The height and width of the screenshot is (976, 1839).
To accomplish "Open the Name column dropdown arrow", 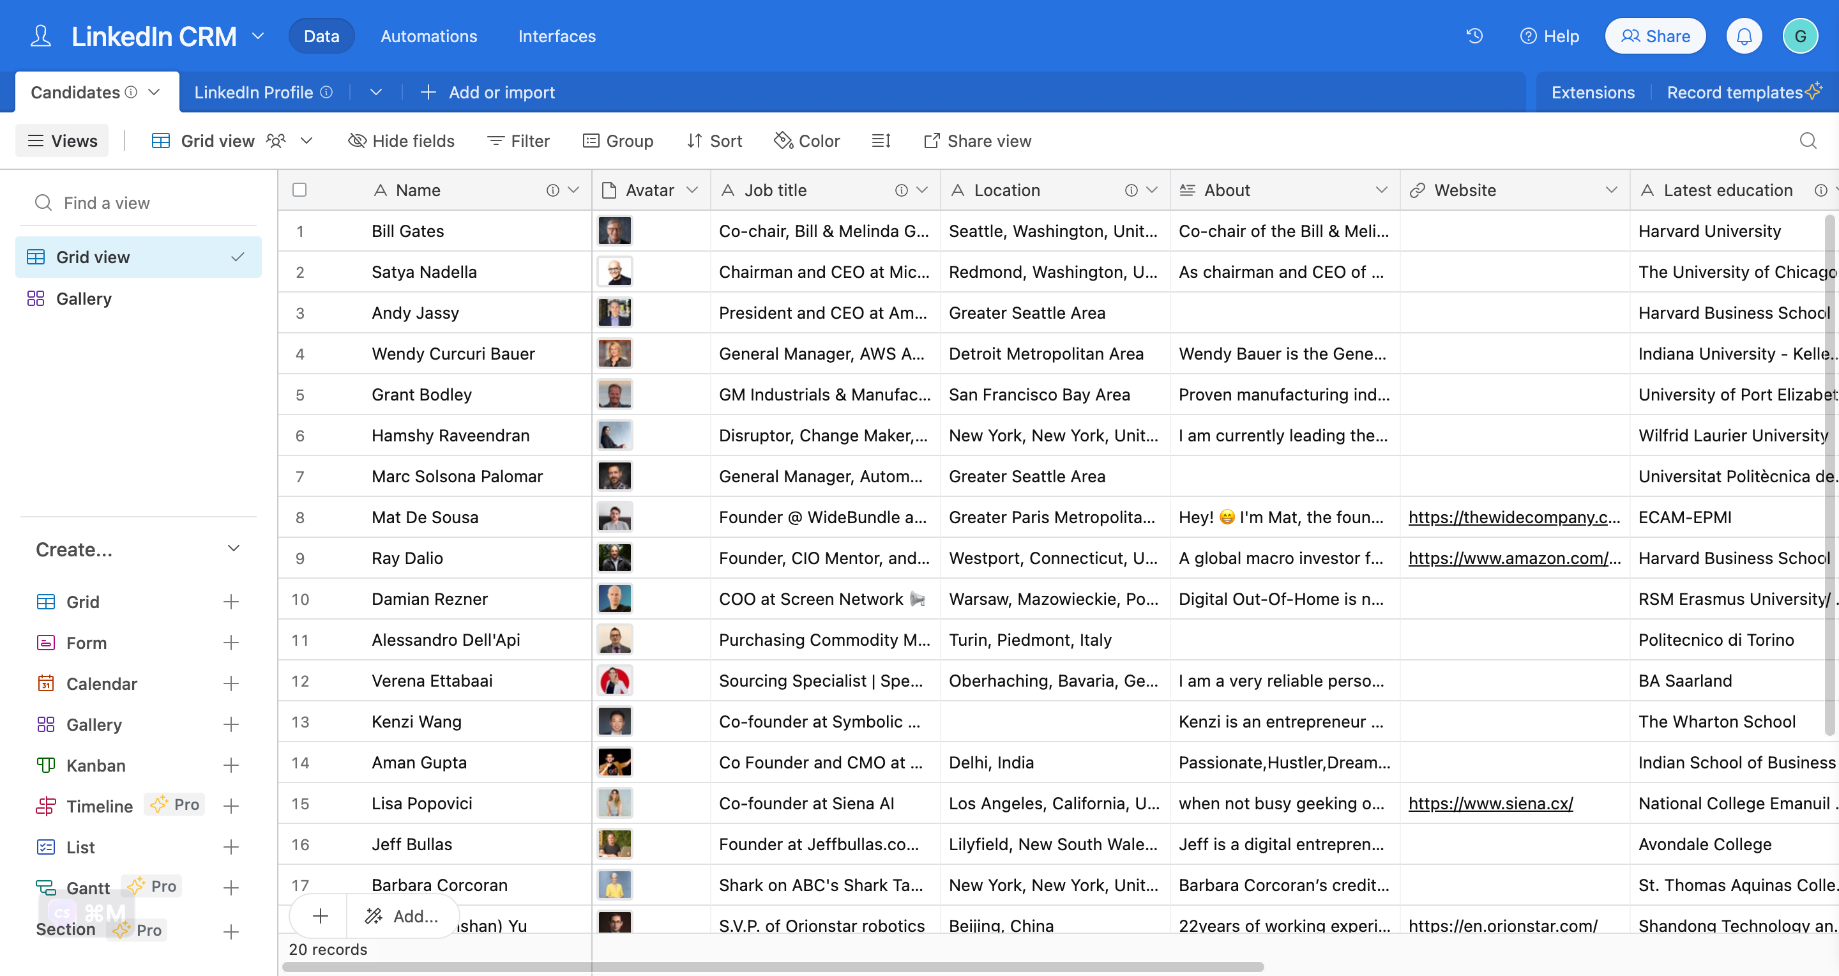I will [x=573, y=190].
